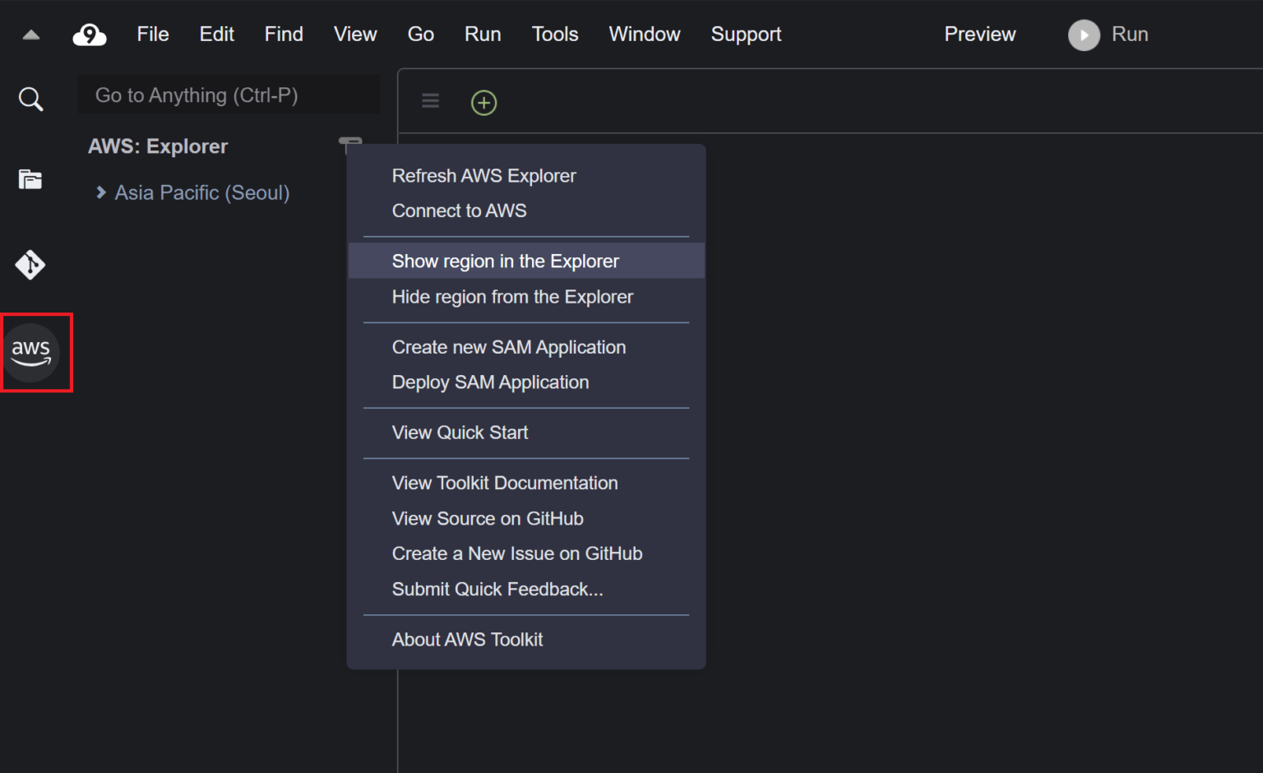Select Refresh AWS Explorer

pyautogui.click(x=483, y=176)
